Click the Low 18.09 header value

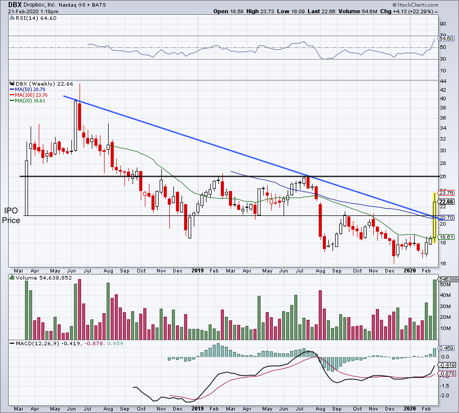(291, 11)
